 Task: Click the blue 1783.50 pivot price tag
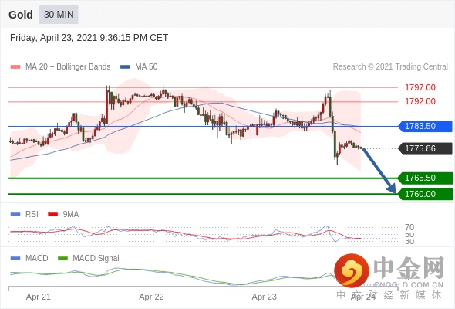[x=425, y=126]
